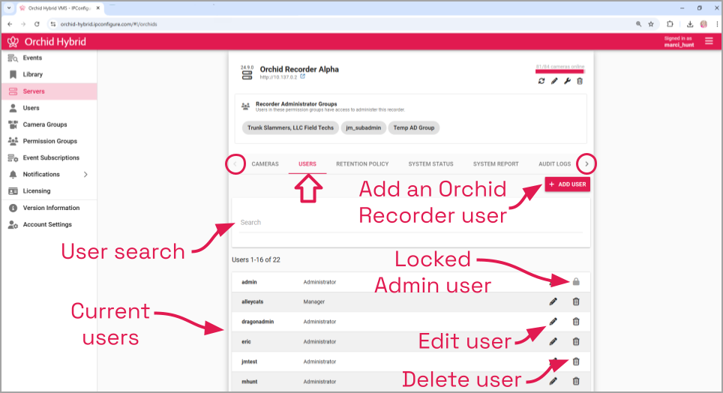Select the jm_subadmin group chip
This screenshot has height=393, width=723.
363,127
